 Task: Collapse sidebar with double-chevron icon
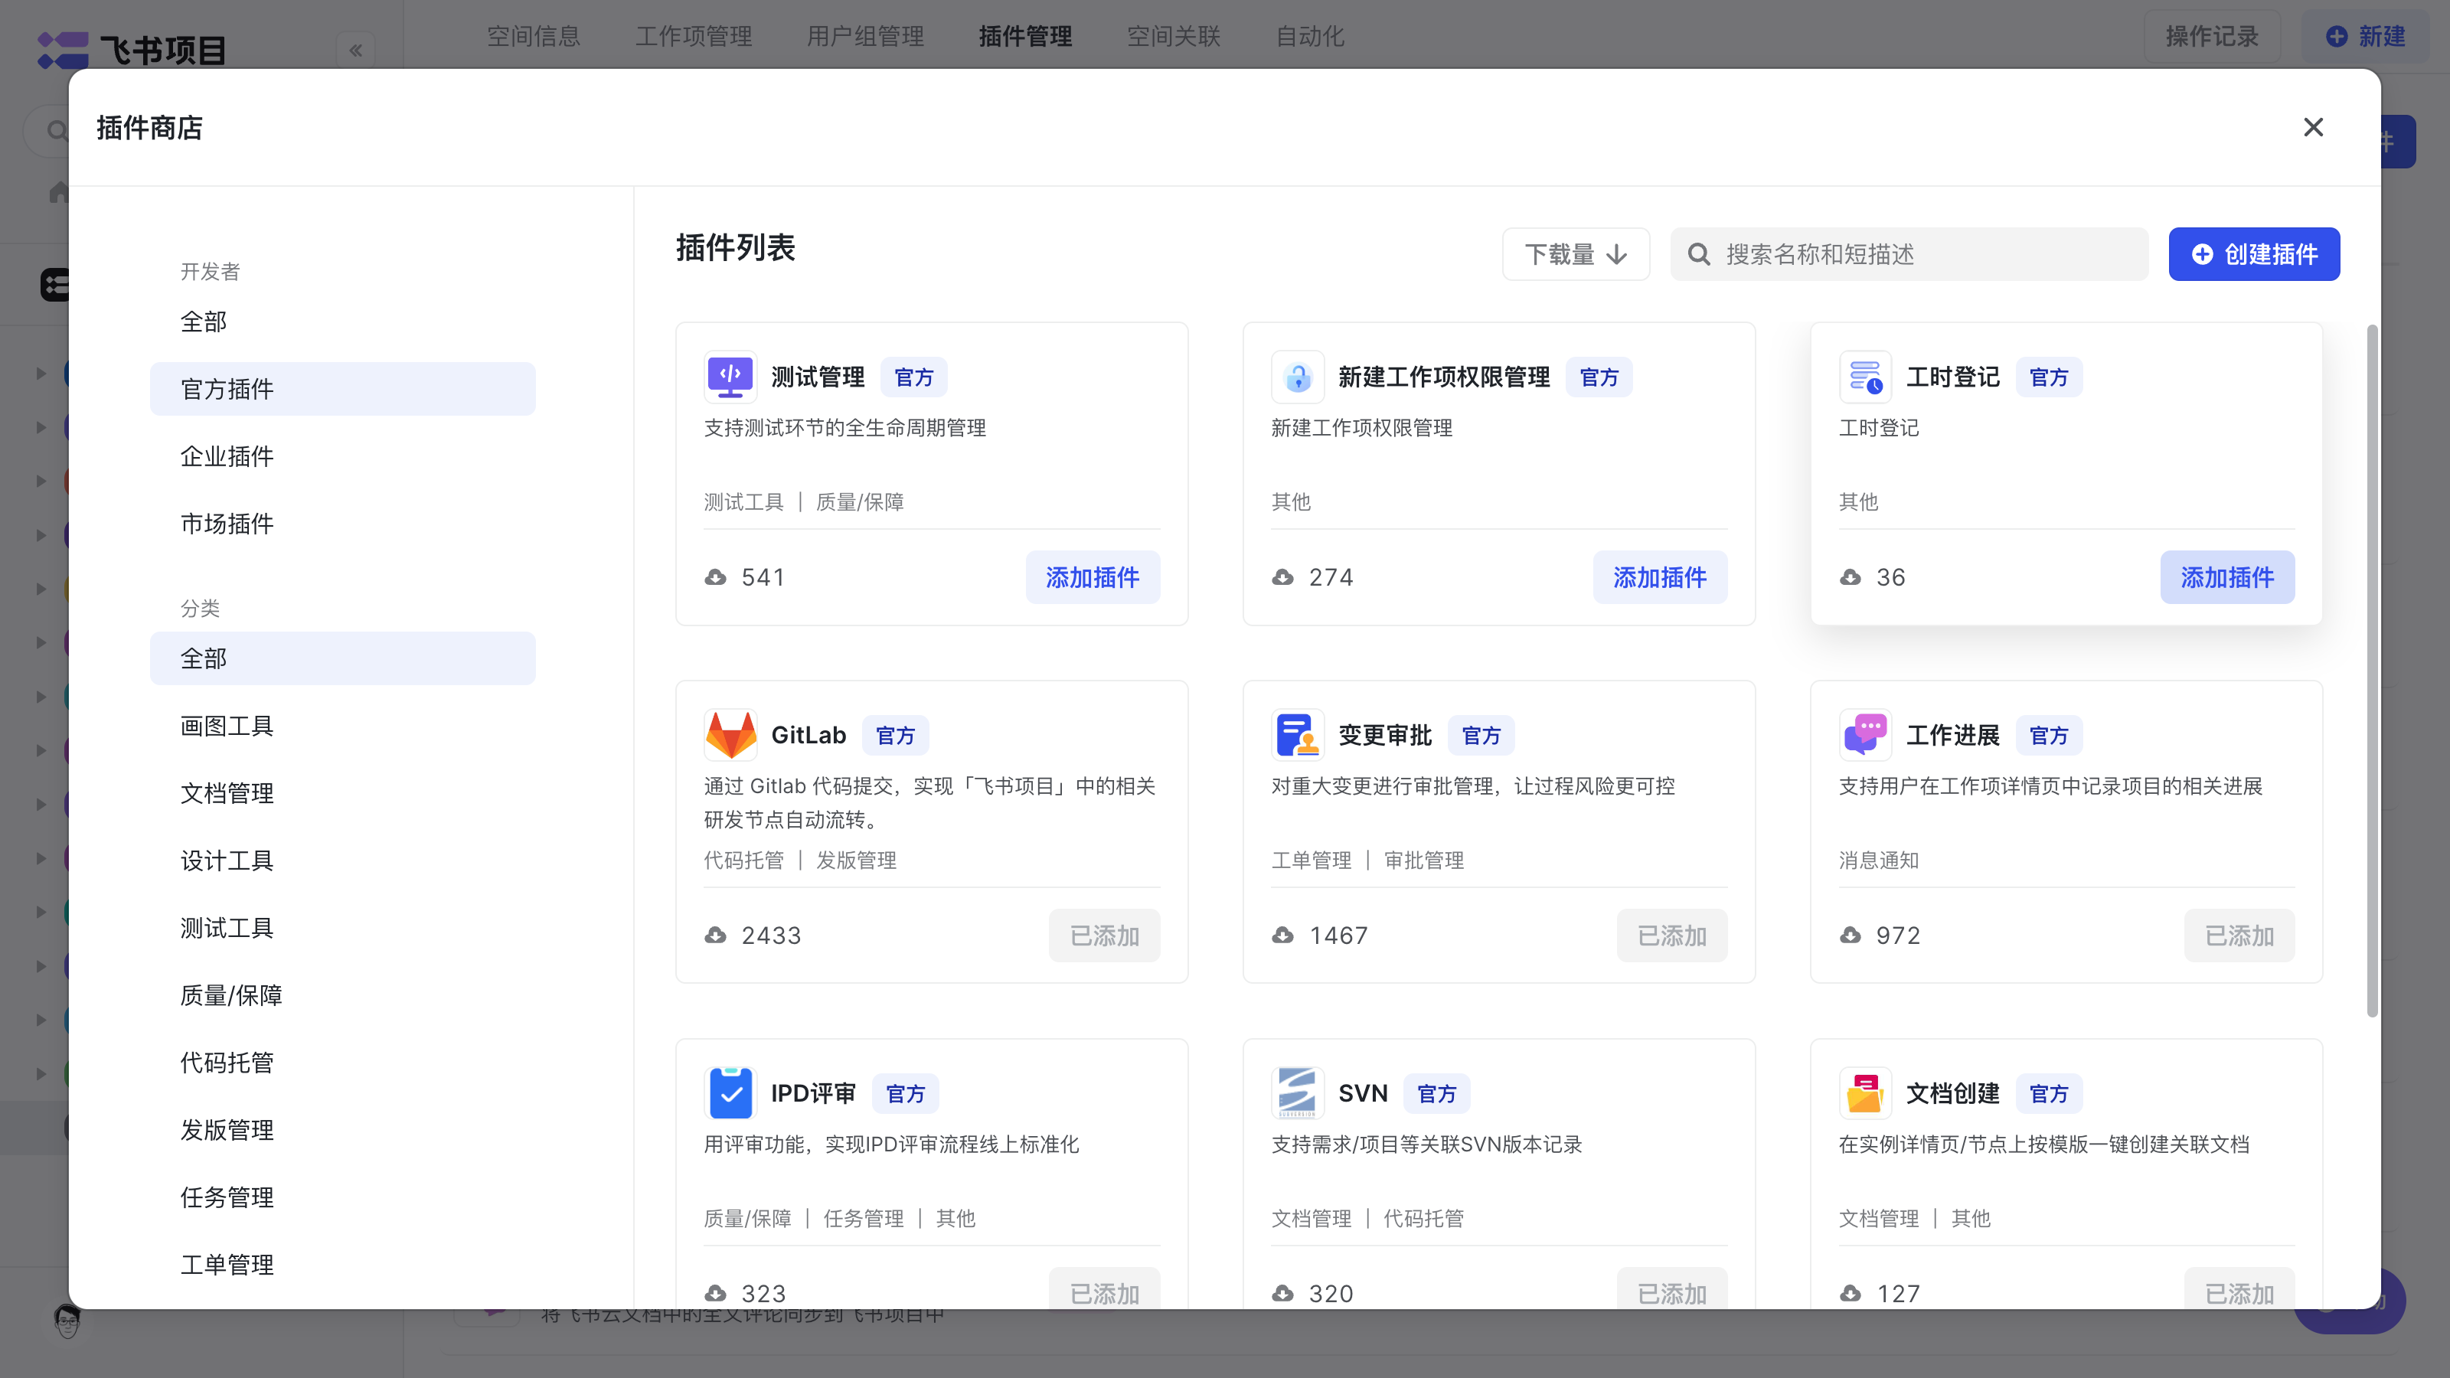(356, 50)
